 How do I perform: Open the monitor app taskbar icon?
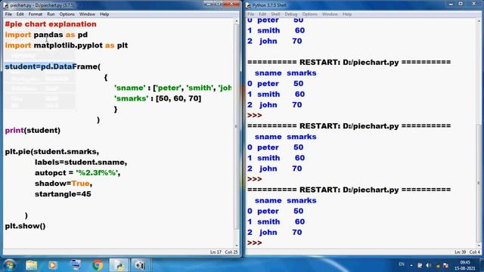pyautogui.click(x=75, y=265)
